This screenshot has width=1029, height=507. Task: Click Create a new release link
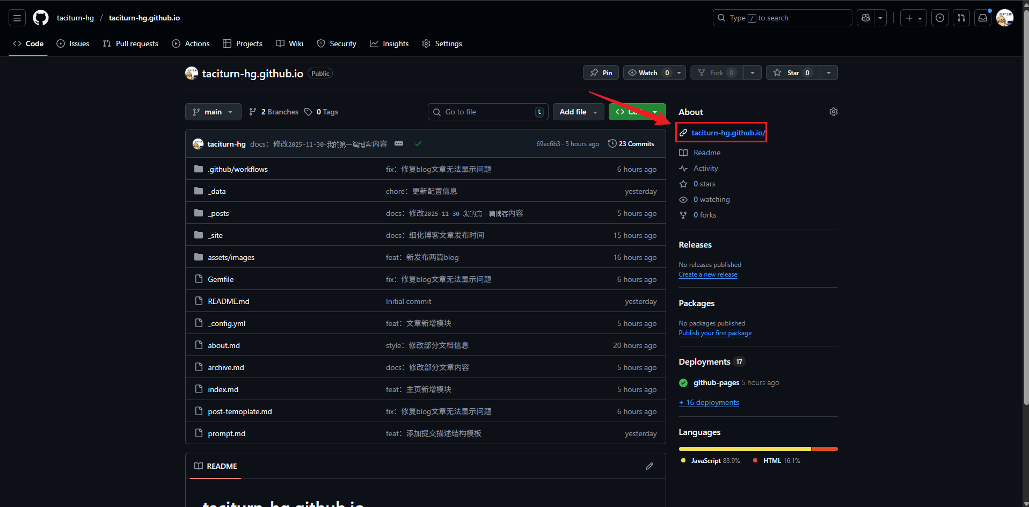click(707, 274)
